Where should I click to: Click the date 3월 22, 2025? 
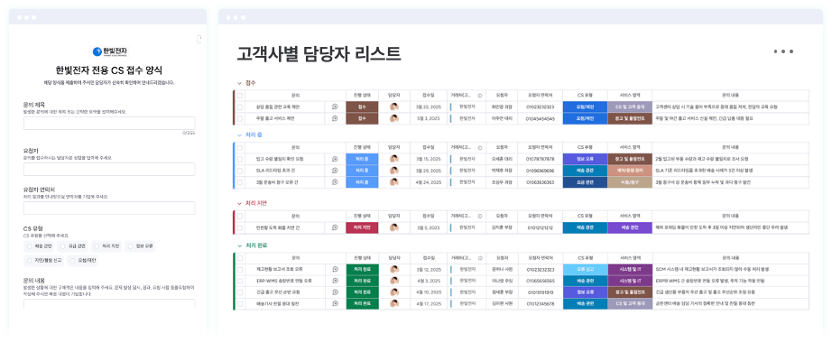click(x=429, y=107)
